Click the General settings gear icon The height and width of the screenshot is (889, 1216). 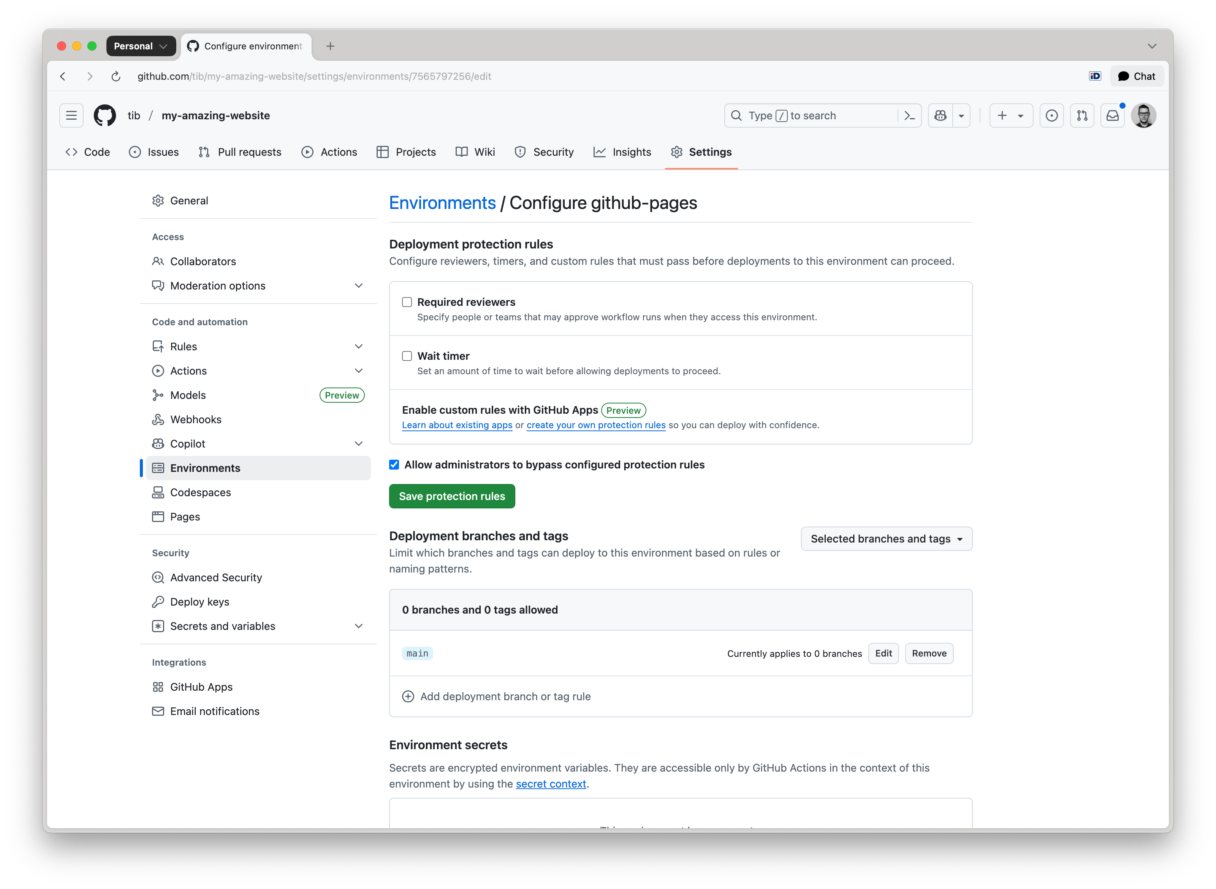coord(158,201)
